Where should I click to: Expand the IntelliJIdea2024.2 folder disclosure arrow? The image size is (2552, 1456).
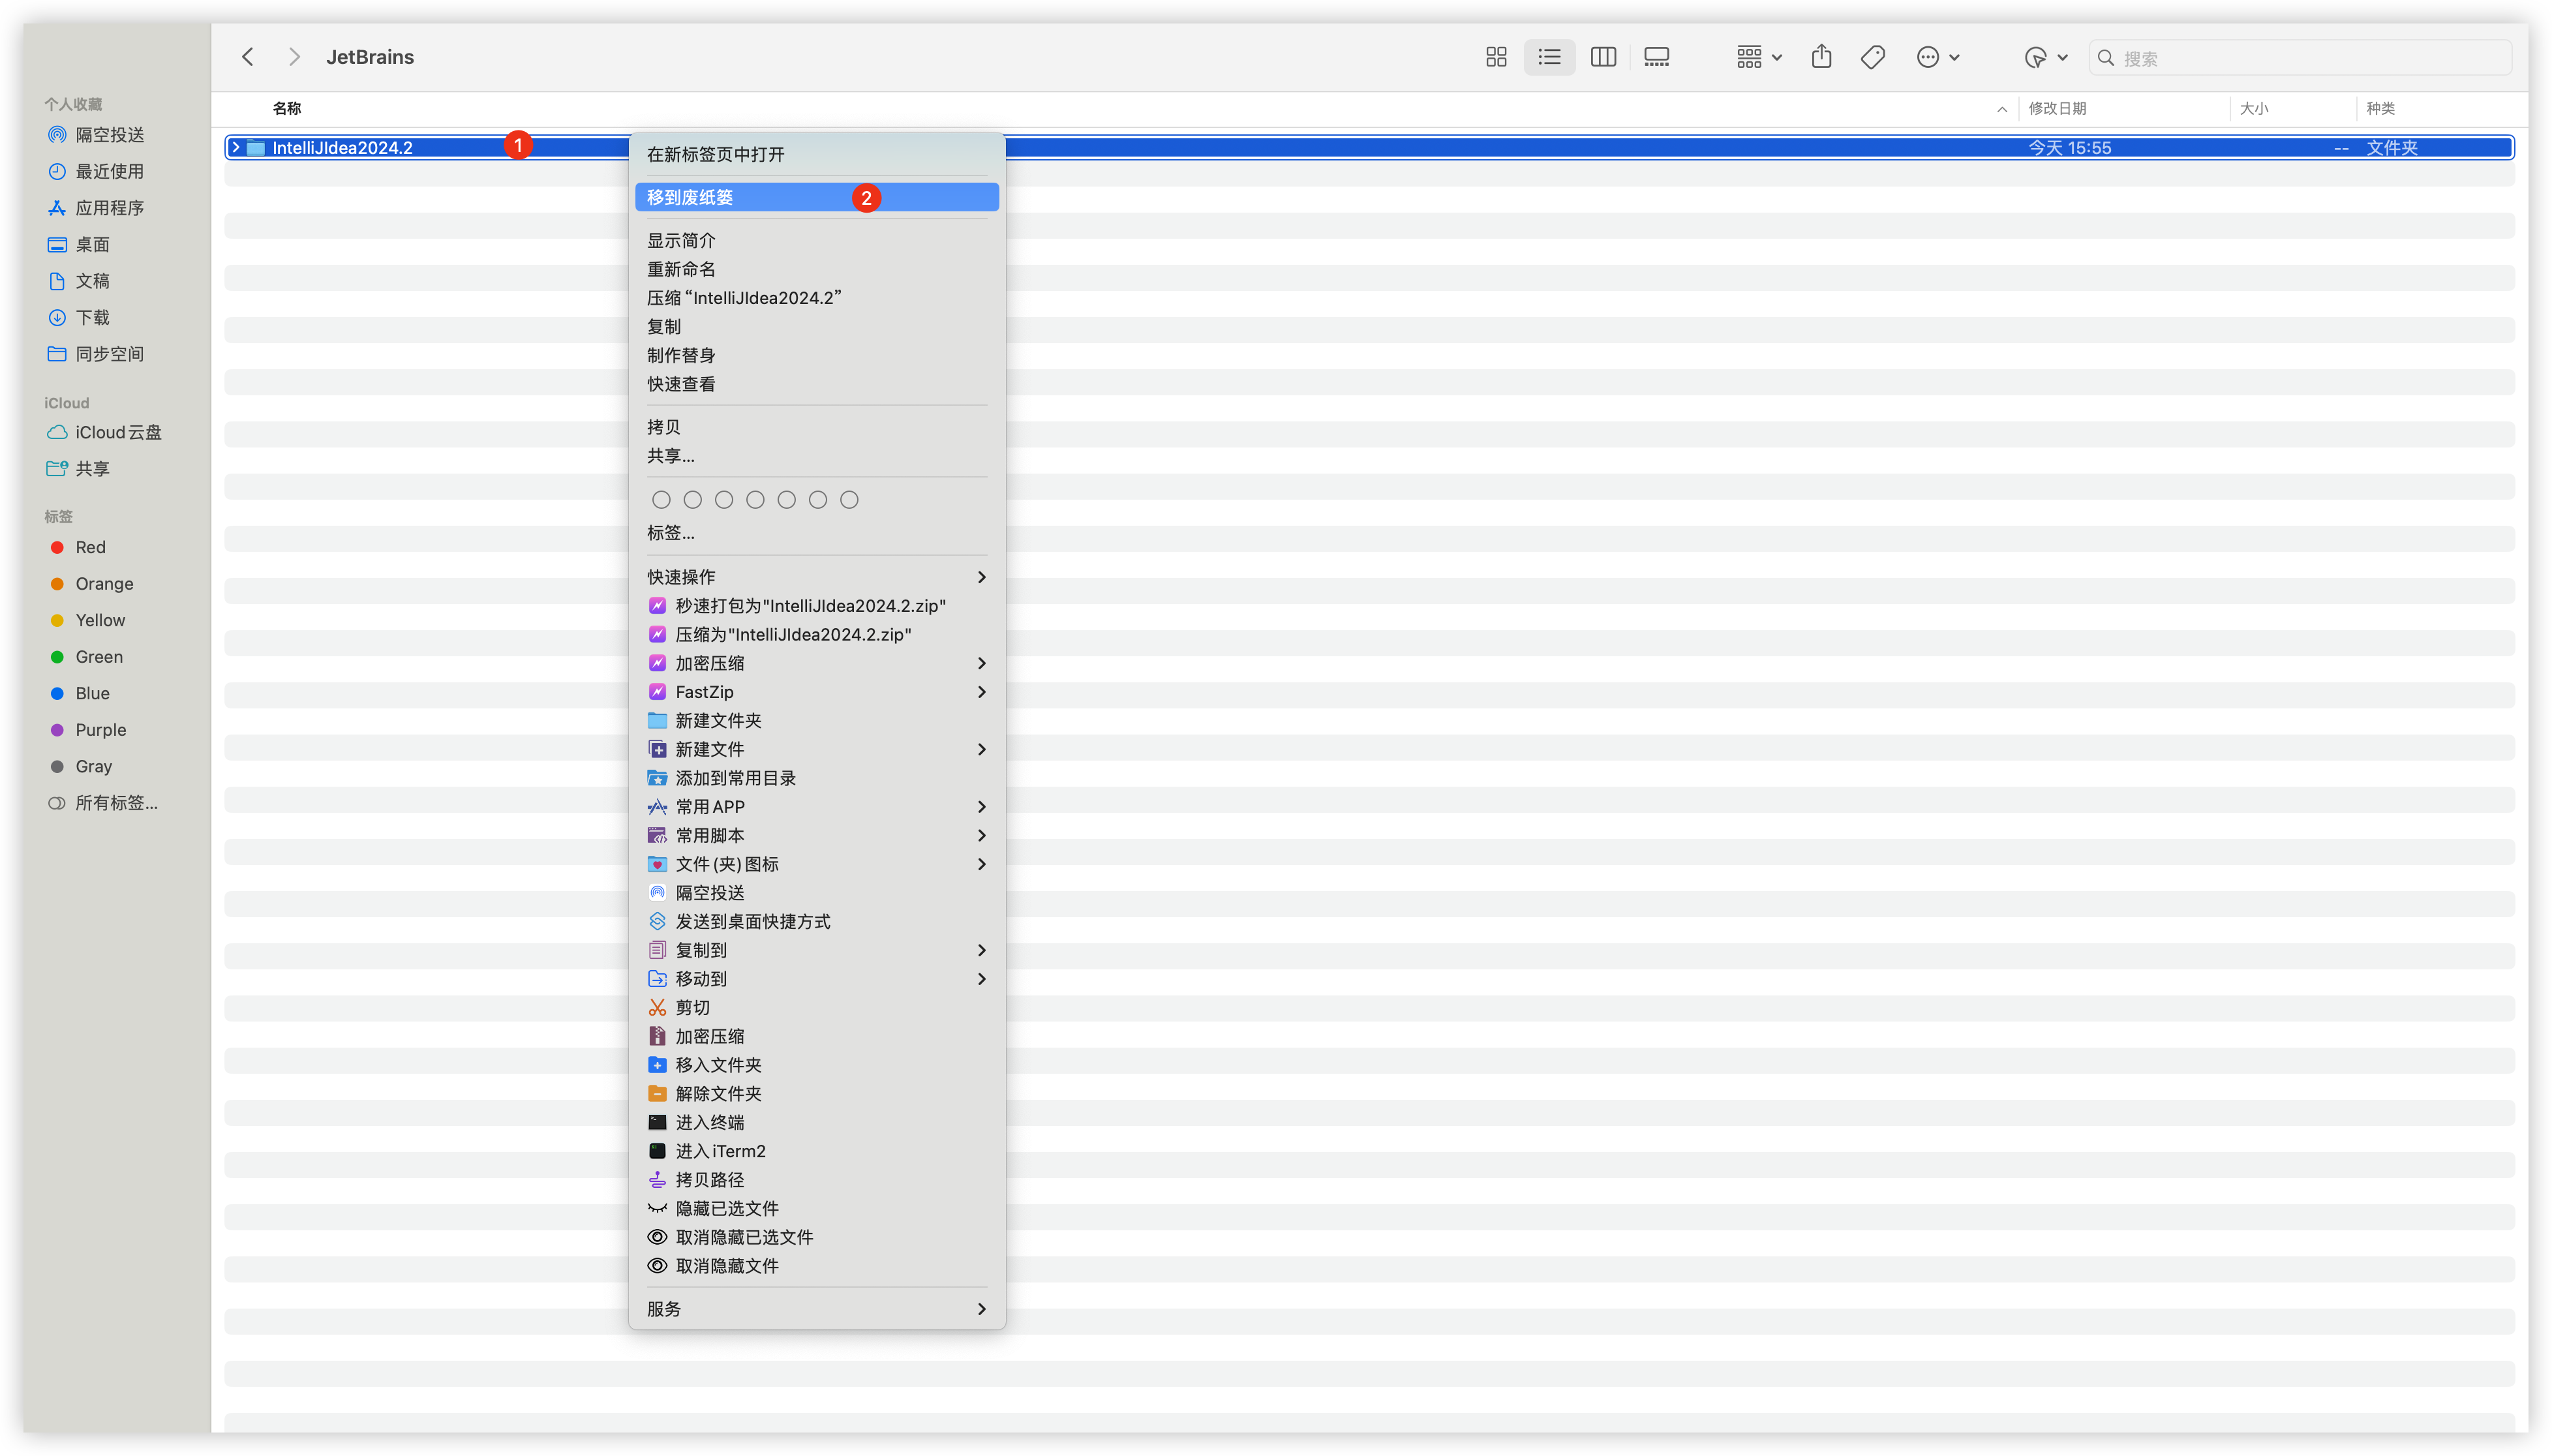click(x=236, y=147)
